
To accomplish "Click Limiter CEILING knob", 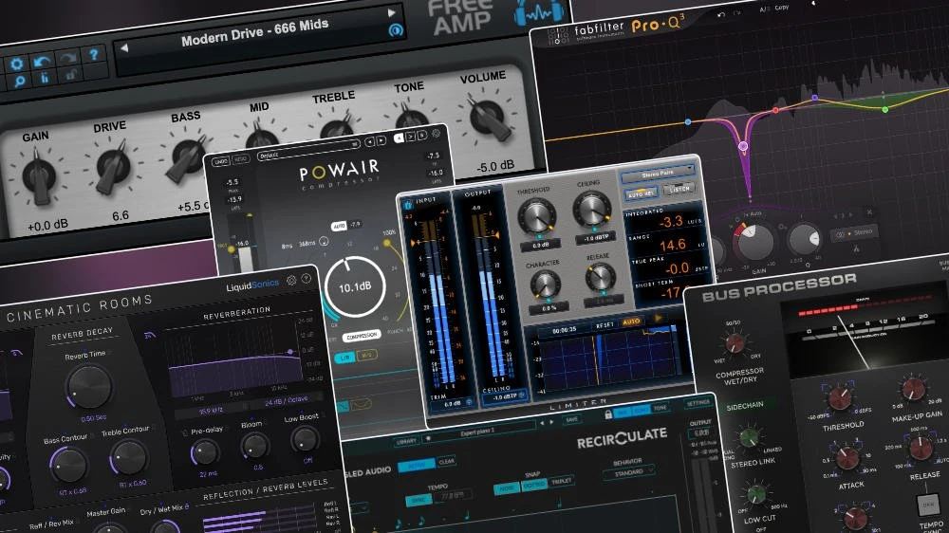I will point(592,210).
